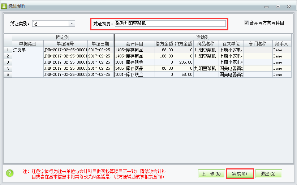Screen dimensions: 297x185
Task: Click row 4 partner 国美电器商 cell
Action: pyautogui.click(x=231, y=68)
